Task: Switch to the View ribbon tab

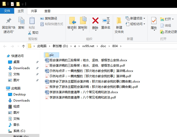Action: point(47,11)
